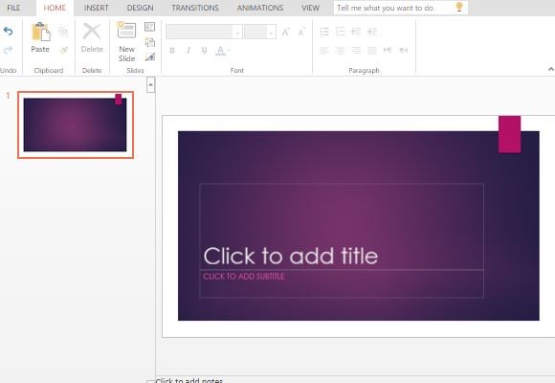Toggle Bold formatting
The width and height of the screenshot is (555, 383).
(x=172, y=51)
